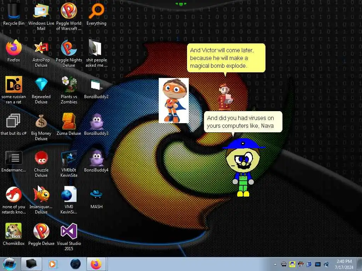362x271 pixels.
Task: Select Insaniquarium Deluxe fish icon
Action: click(41, 200)
